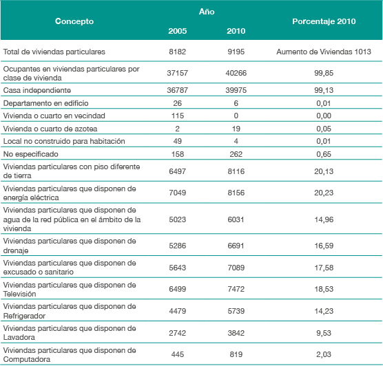Select the Casa independiente row label
The image size is (383, 366).
pos(37,90)
